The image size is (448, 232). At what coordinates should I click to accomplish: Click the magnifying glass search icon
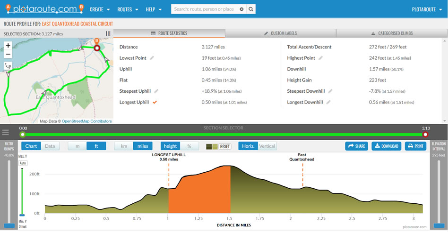(x=251, y=9)
